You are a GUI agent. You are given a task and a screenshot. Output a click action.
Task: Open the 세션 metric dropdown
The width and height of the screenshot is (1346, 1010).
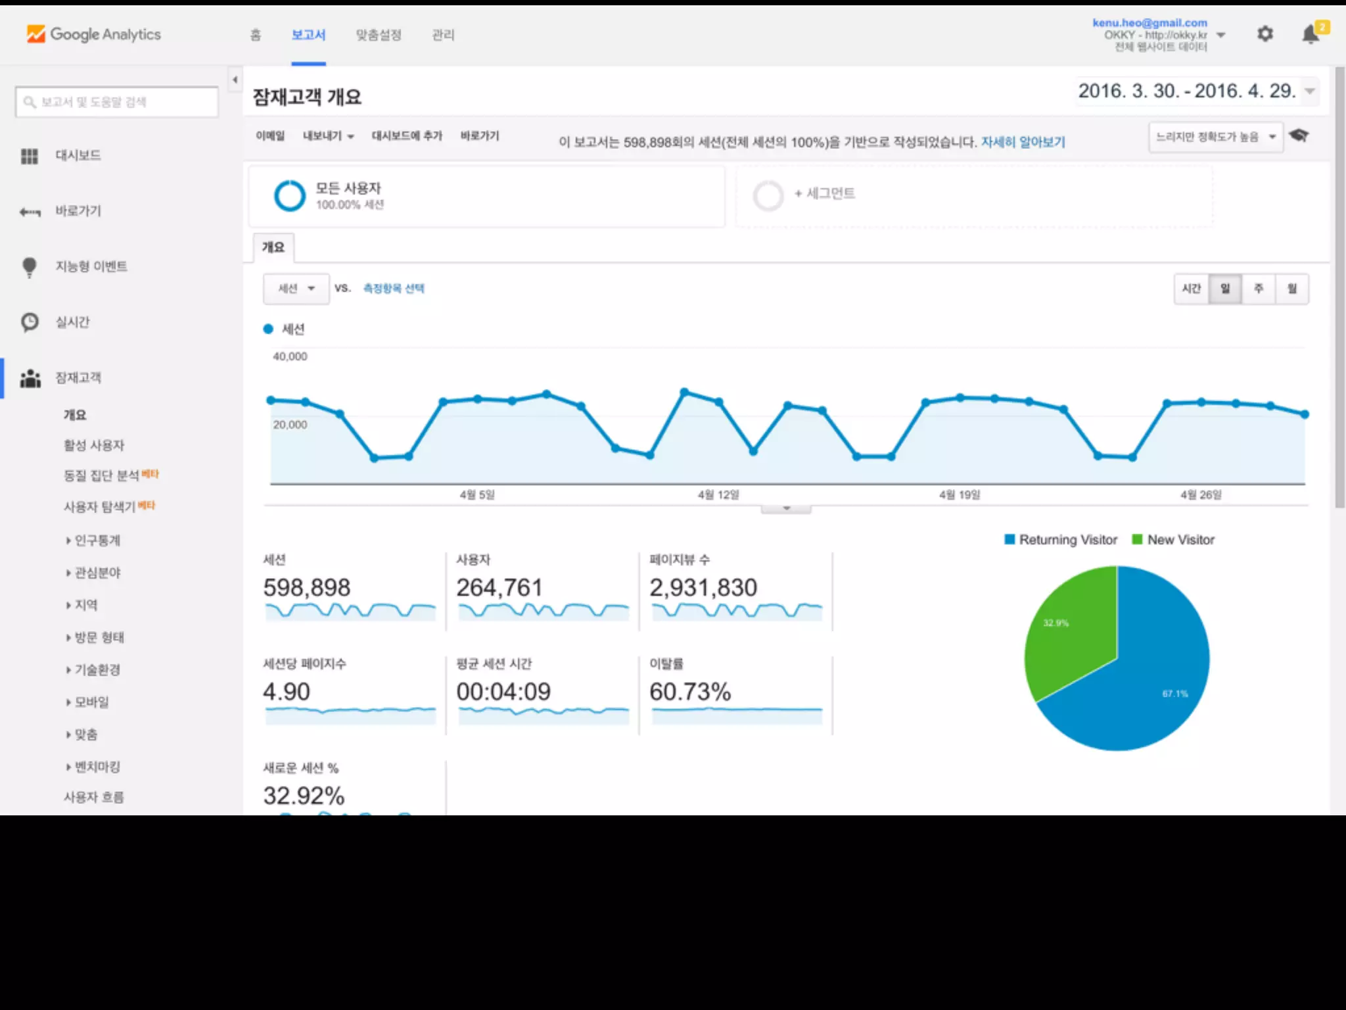tap(296, 289)
